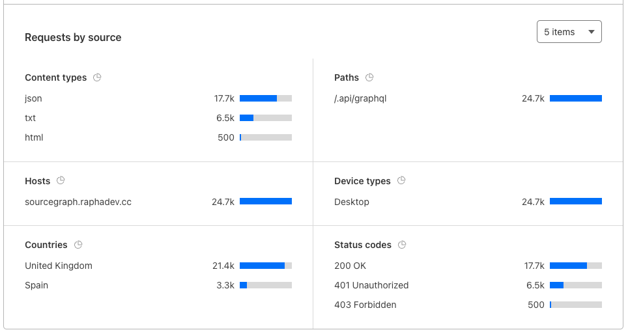Image resolution: width=628 pixels, height=332 pixels.
Task: Select the 401 Unauthorized status code
Action: tap(371, 285)
